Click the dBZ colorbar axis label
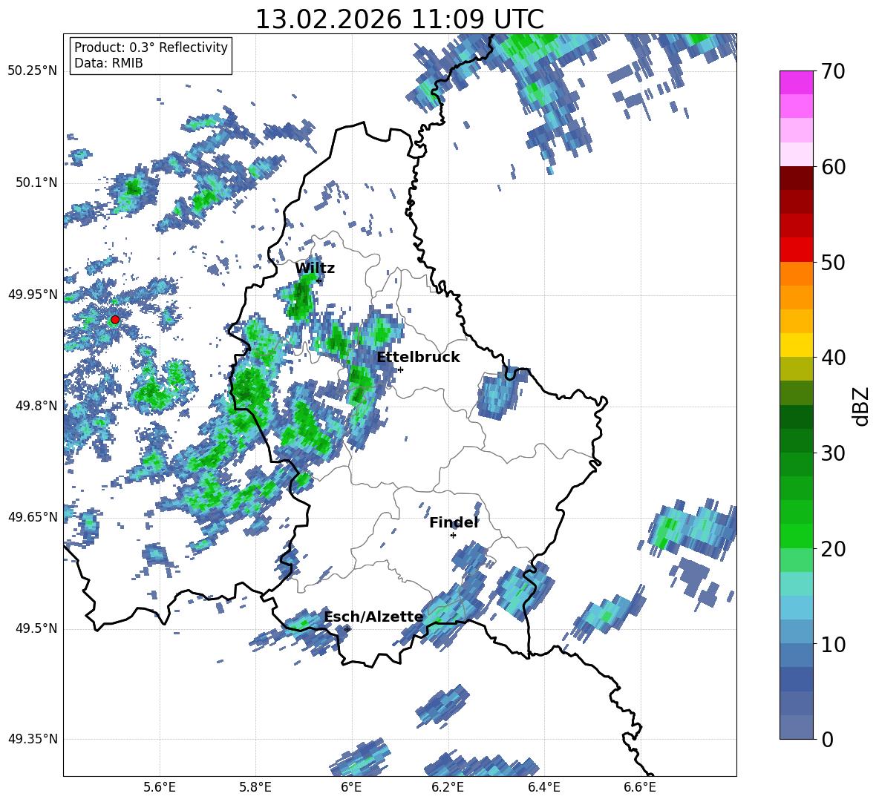This screenshot has height=802, width=879. [x=862, y=406]
